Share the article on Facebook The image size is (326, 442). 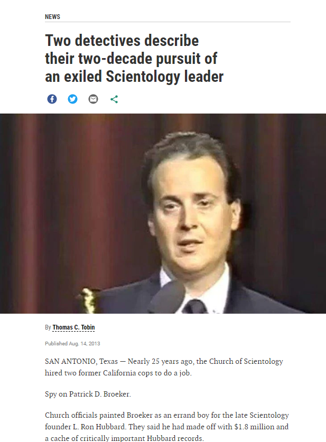click(52, 99)
